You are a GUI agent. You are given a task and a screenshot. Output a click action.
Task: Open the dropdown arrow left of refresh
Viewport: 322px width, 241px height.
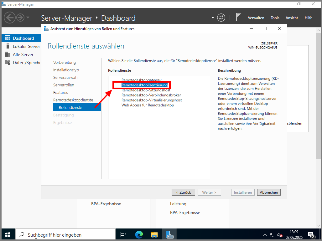click(213, 18)
